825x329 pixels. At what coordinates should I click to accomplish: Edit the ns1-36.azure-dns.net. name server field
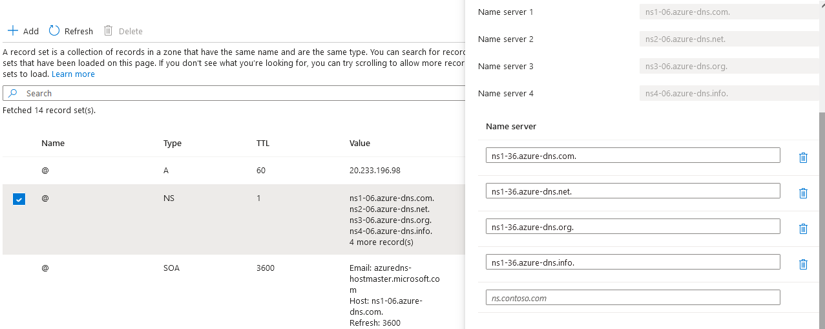coord(632,191)
